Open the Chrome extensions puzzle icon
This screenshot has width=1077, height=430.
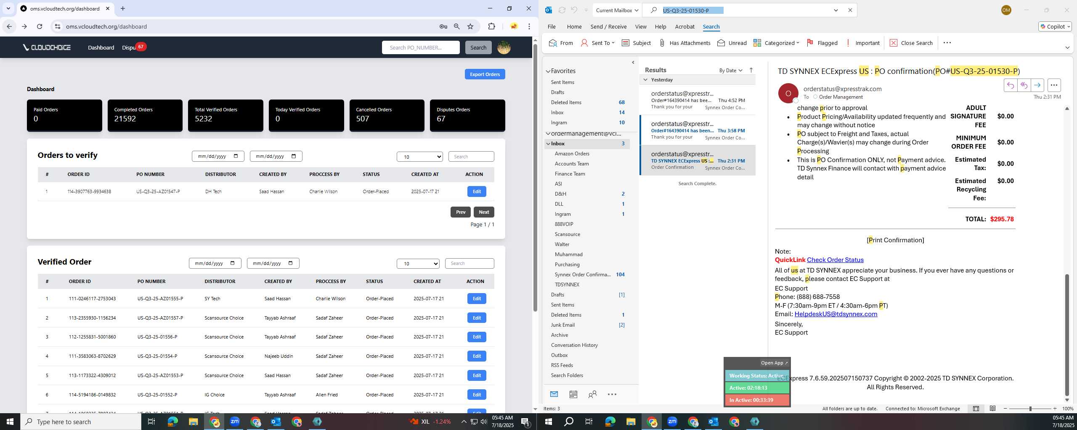click(491, 26)
